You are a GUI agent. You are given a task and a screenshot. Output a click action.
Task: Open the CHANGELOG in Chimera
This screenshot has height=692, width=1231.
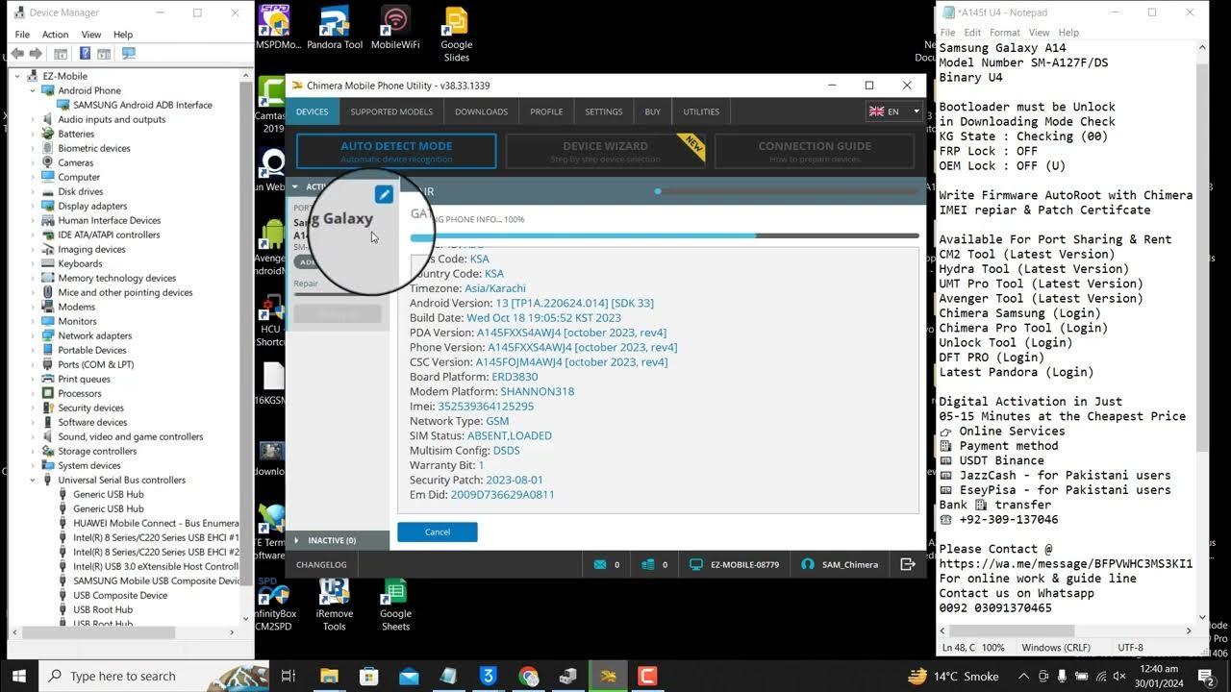point(321,564)
